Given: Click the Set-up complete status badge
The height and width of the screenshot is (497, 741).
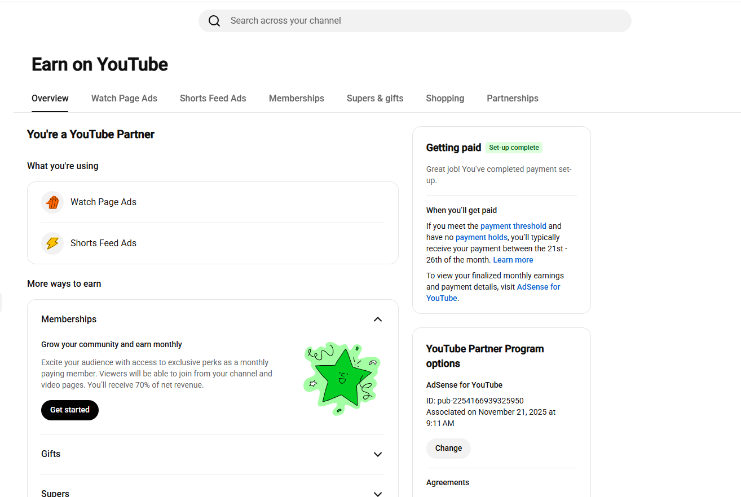Looking at the screenshot, I should (514, 148).
